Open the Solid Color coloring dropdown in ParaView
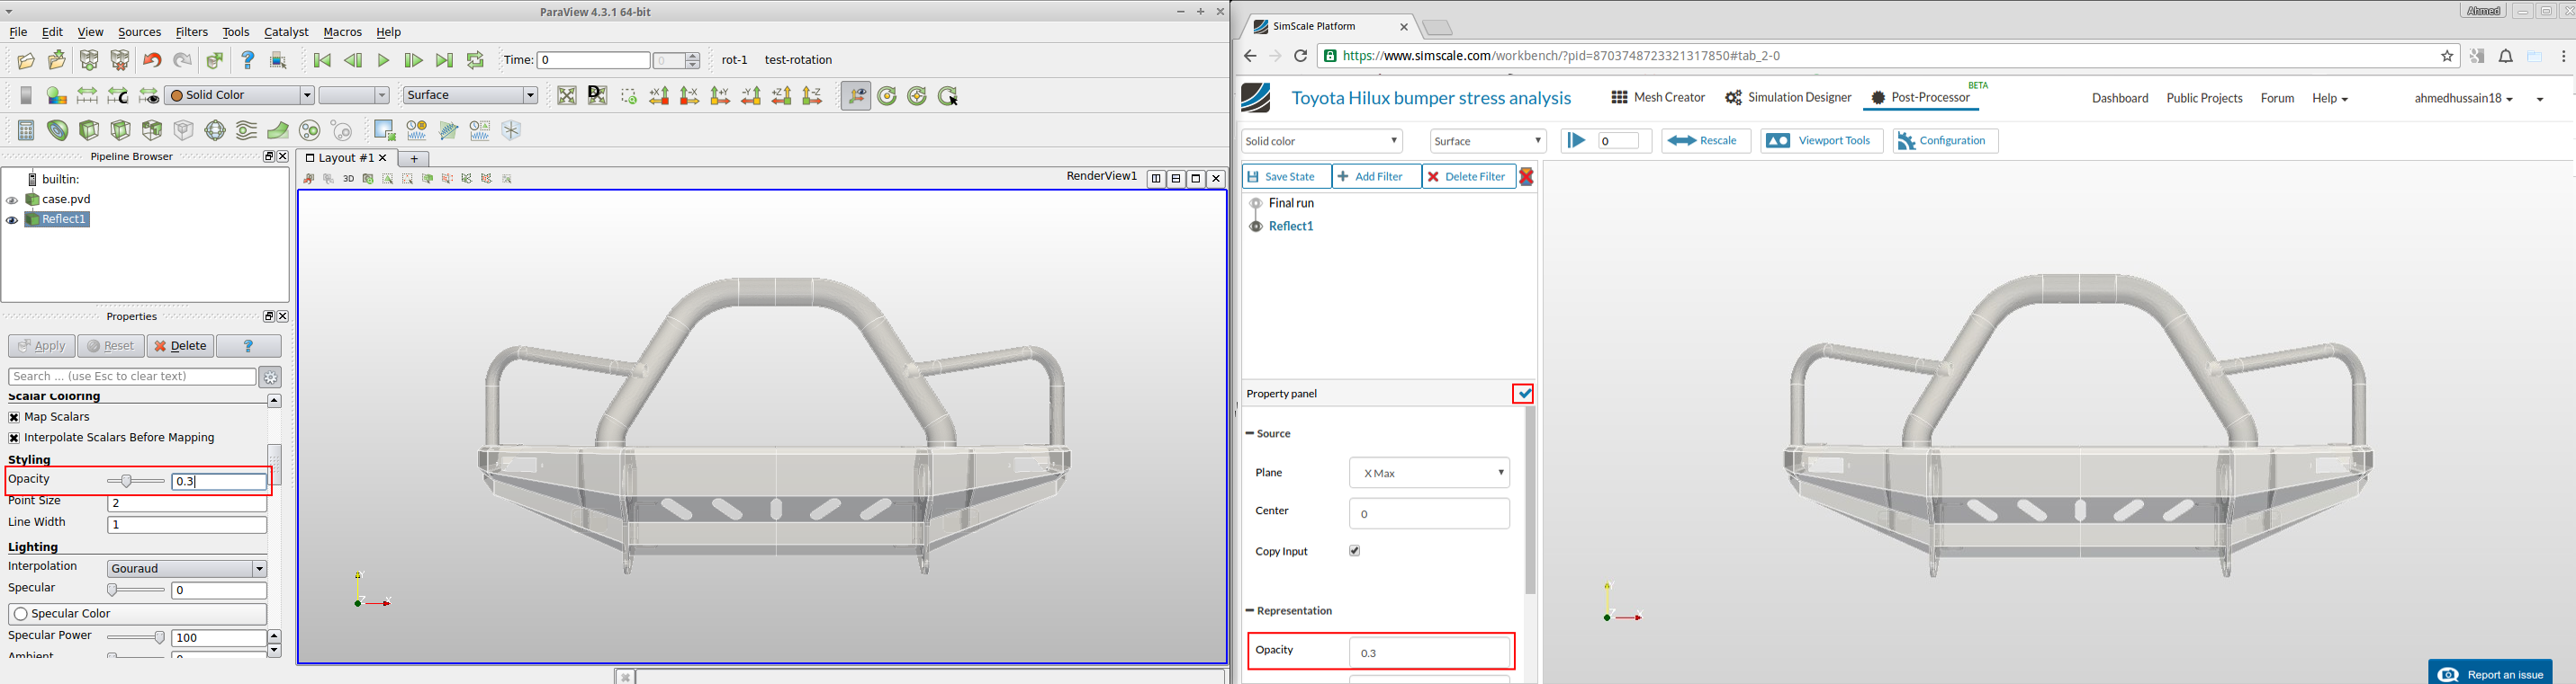This screenshot has height=684, width=2576. 240,96
